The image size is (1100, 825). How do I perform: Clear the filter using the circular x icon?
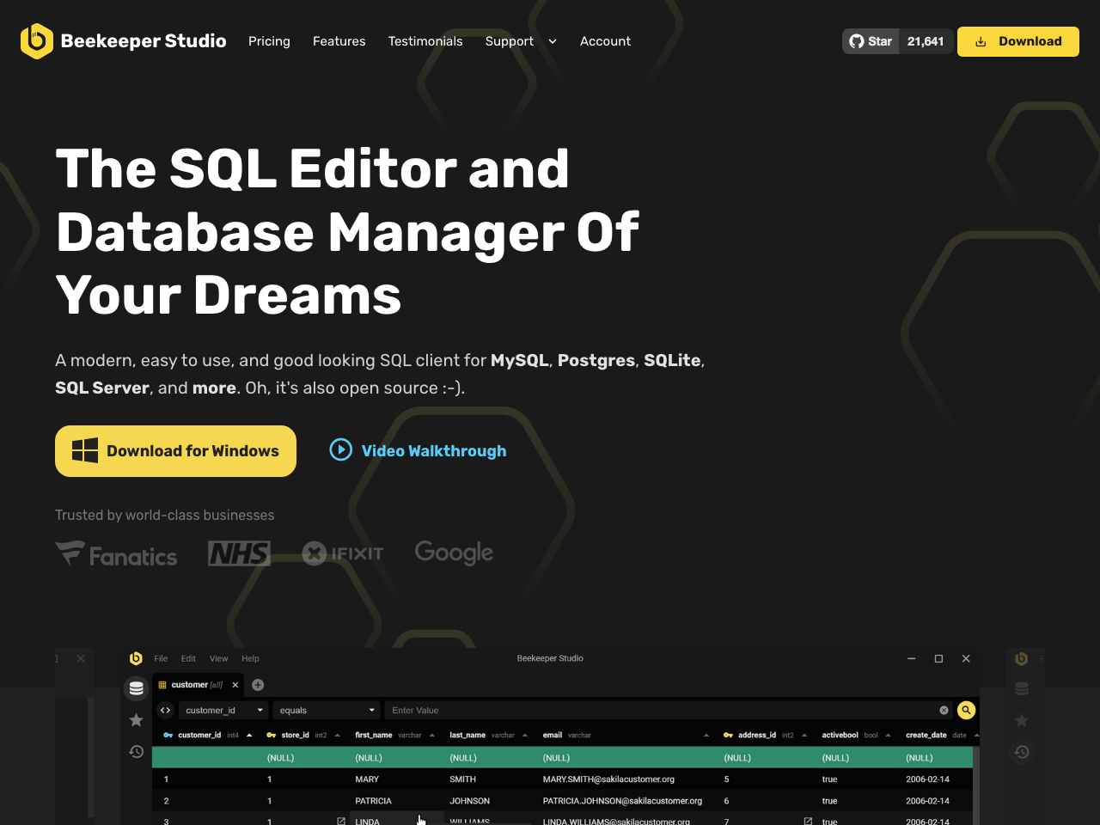(944, 710)
